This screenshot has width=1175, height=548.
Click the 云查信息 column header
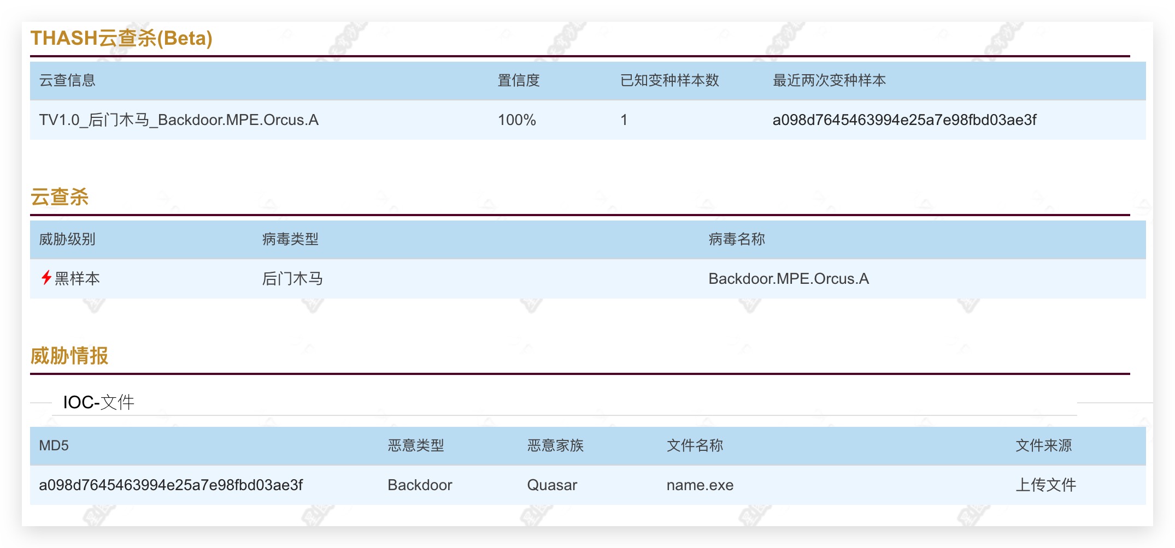(67, 80)
